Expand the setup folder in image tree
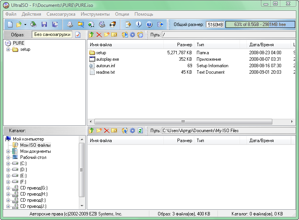Viewport: 299px width, 220px height. click(x=8, y=50)
